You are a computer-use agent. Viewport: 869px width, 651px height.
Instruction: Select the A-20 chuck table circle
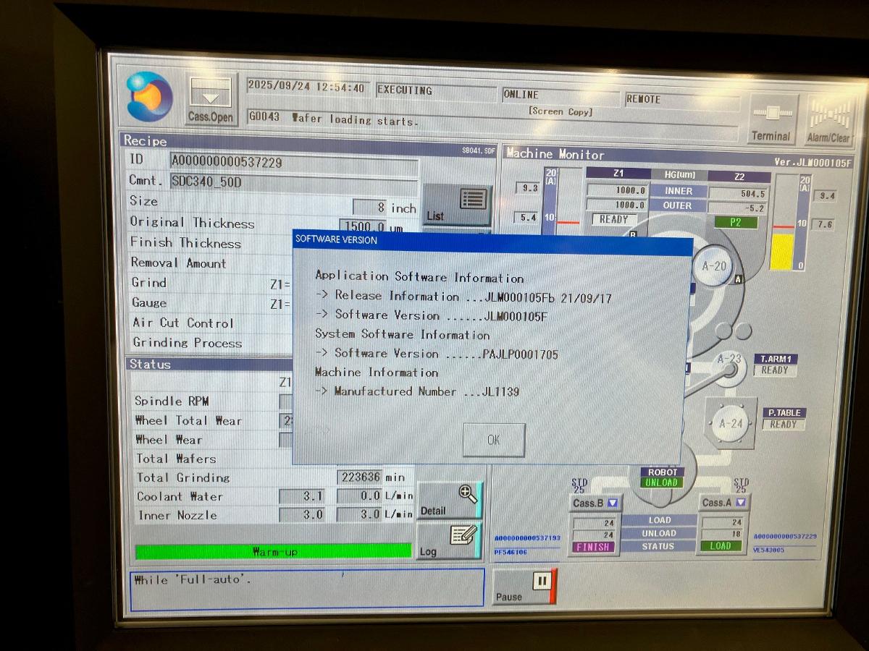[714, 266]
